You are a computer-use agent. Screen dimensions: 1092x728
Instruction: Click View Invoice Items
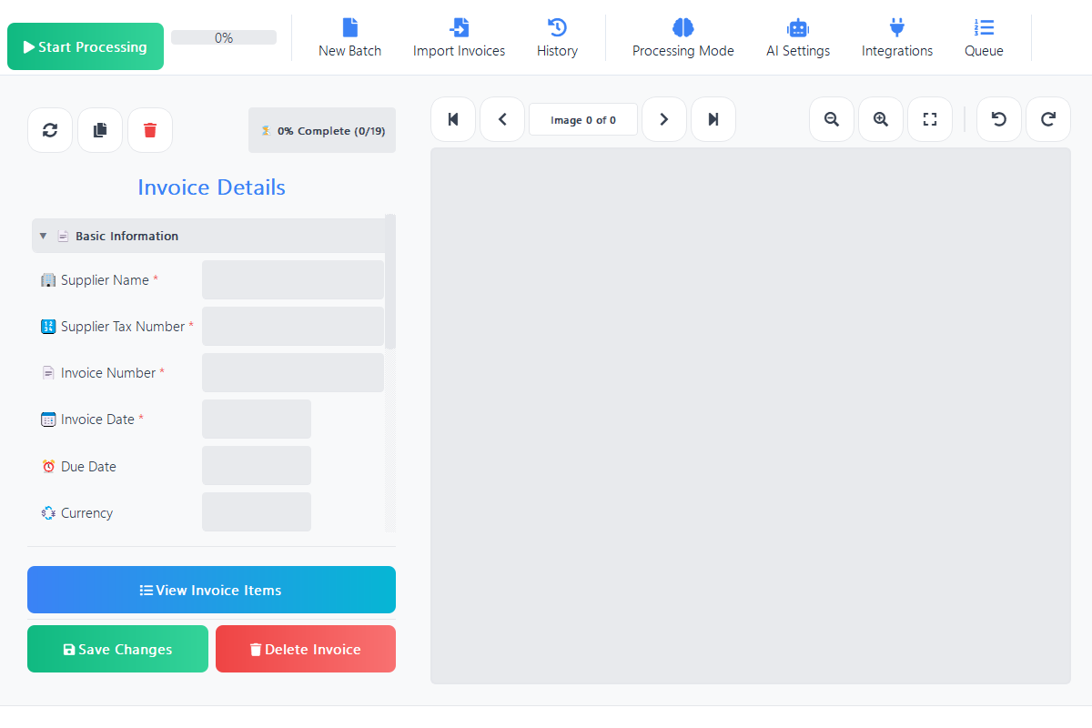point(211,590)
